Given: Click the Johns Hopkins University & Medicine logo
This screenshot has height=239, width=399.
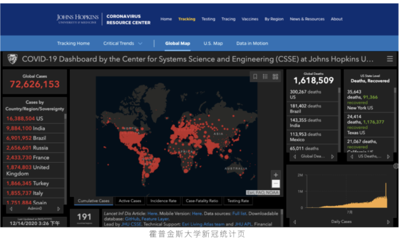Looking at the screenshot, I should (78, 19).
